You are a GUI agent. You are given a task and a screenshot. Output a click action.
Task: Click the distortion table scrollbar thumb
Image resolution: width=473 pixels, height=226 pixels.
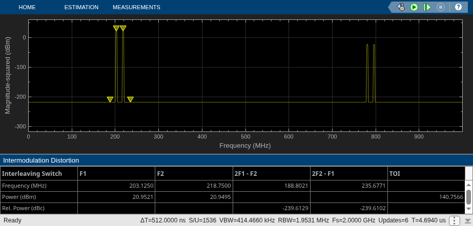click(468, 196)
